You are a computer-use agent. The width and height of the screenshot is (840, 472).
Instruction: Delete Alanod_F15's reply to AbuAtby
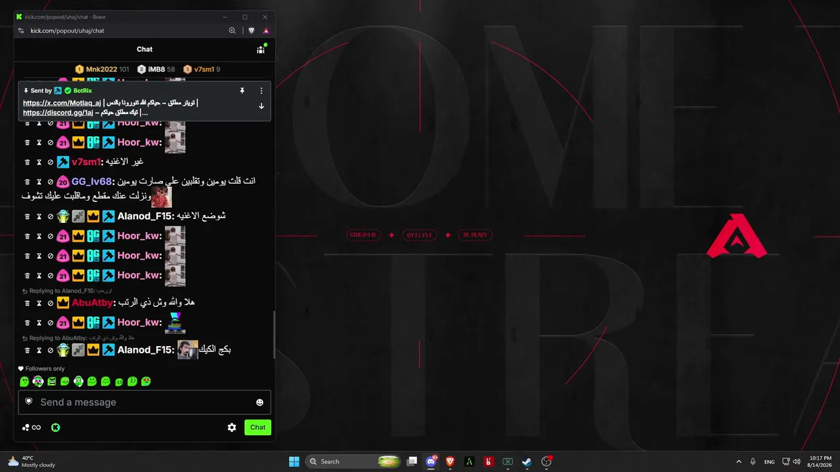tap(28, 350)
